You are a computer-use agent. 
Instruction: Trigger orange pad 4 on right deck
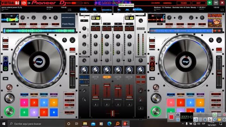click(200, 103)
